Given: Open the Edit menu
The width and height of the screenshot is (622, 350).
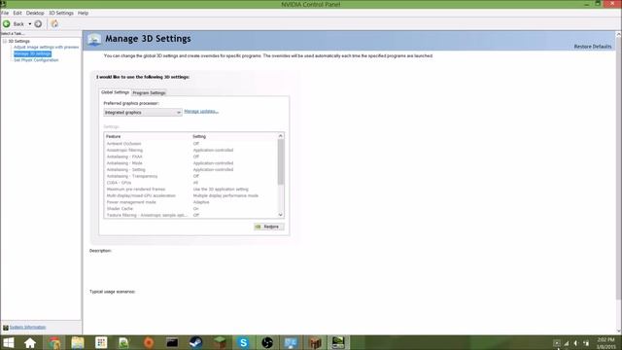Looking at the screenshot, I should point(17,13).
